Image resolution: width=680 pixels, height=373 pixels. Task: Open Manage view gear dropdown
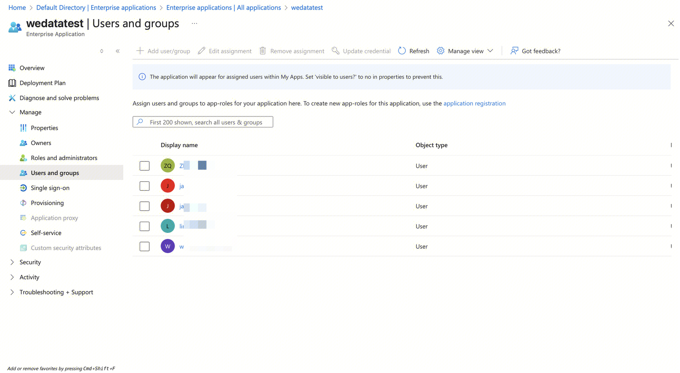465,51
